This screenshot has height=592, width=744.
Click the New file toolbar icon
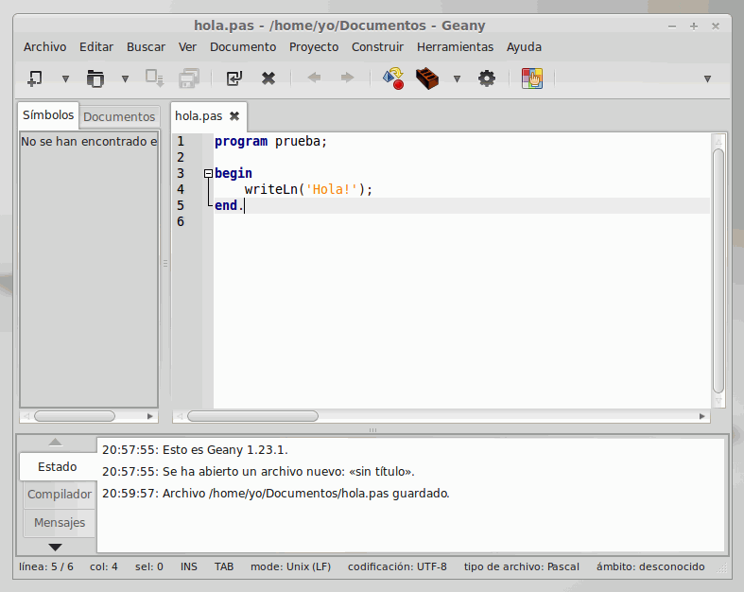[35, 78]
